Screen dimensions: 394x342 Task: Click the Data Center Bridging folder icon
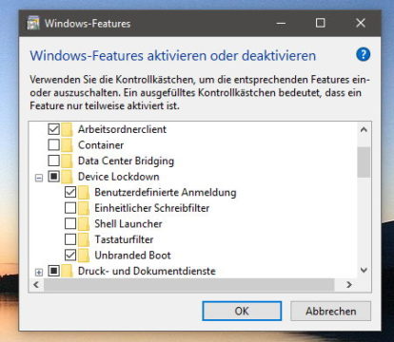click(67, 161)
